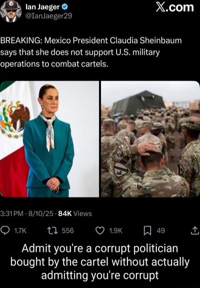Click the 49 bookmarks count
Viewport: 200px width, 288px height.
pyautogui.click(x=161, y=231)
